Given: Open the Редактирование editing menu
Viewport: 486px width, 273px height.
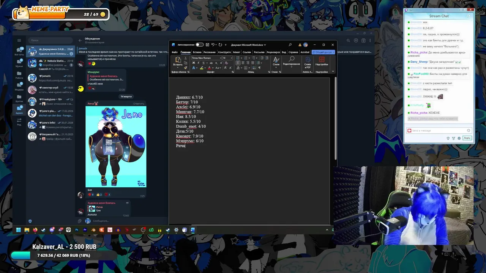Looking at the screenshot, I should [292, 61].
